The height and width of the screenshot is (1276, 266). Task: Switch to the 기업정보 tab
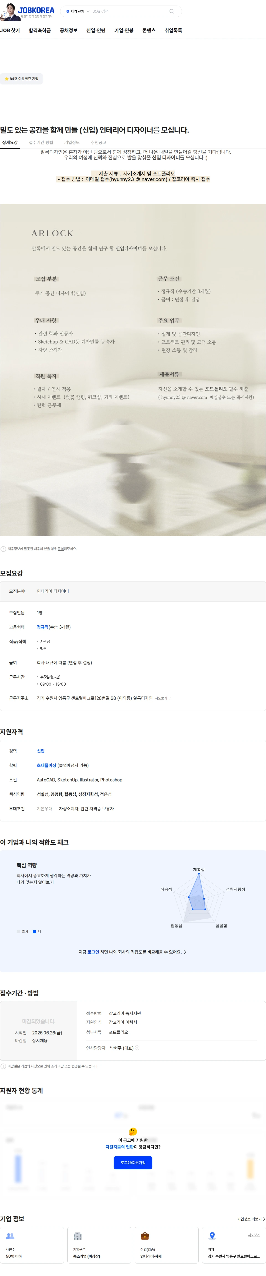(x=72, y=143)
